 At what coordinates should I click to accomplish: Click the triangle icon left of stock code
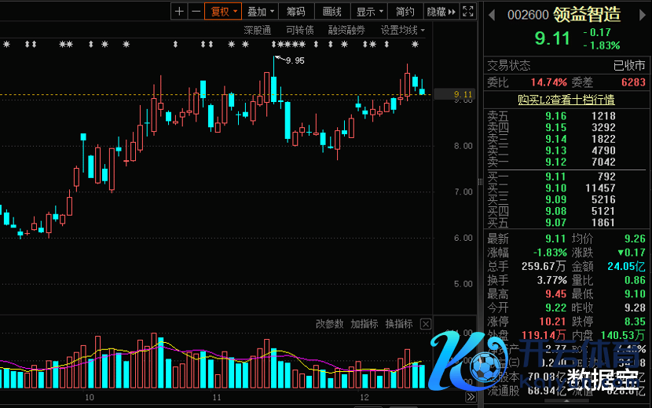point(491,14)
